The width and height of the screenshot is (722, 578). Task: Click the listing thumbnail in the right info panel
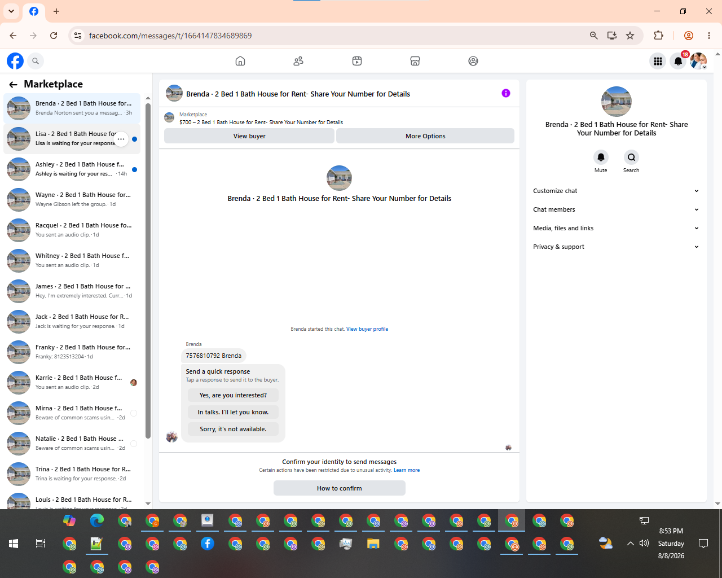(617, 102)
